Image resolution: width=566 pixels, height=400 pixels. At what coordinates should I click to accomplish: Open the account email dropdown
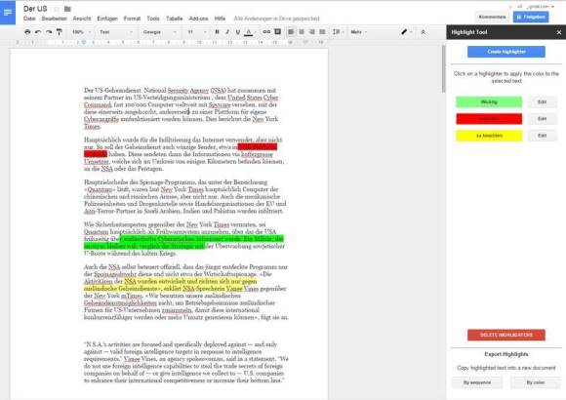pyautogui.click(x=536, y=7)
